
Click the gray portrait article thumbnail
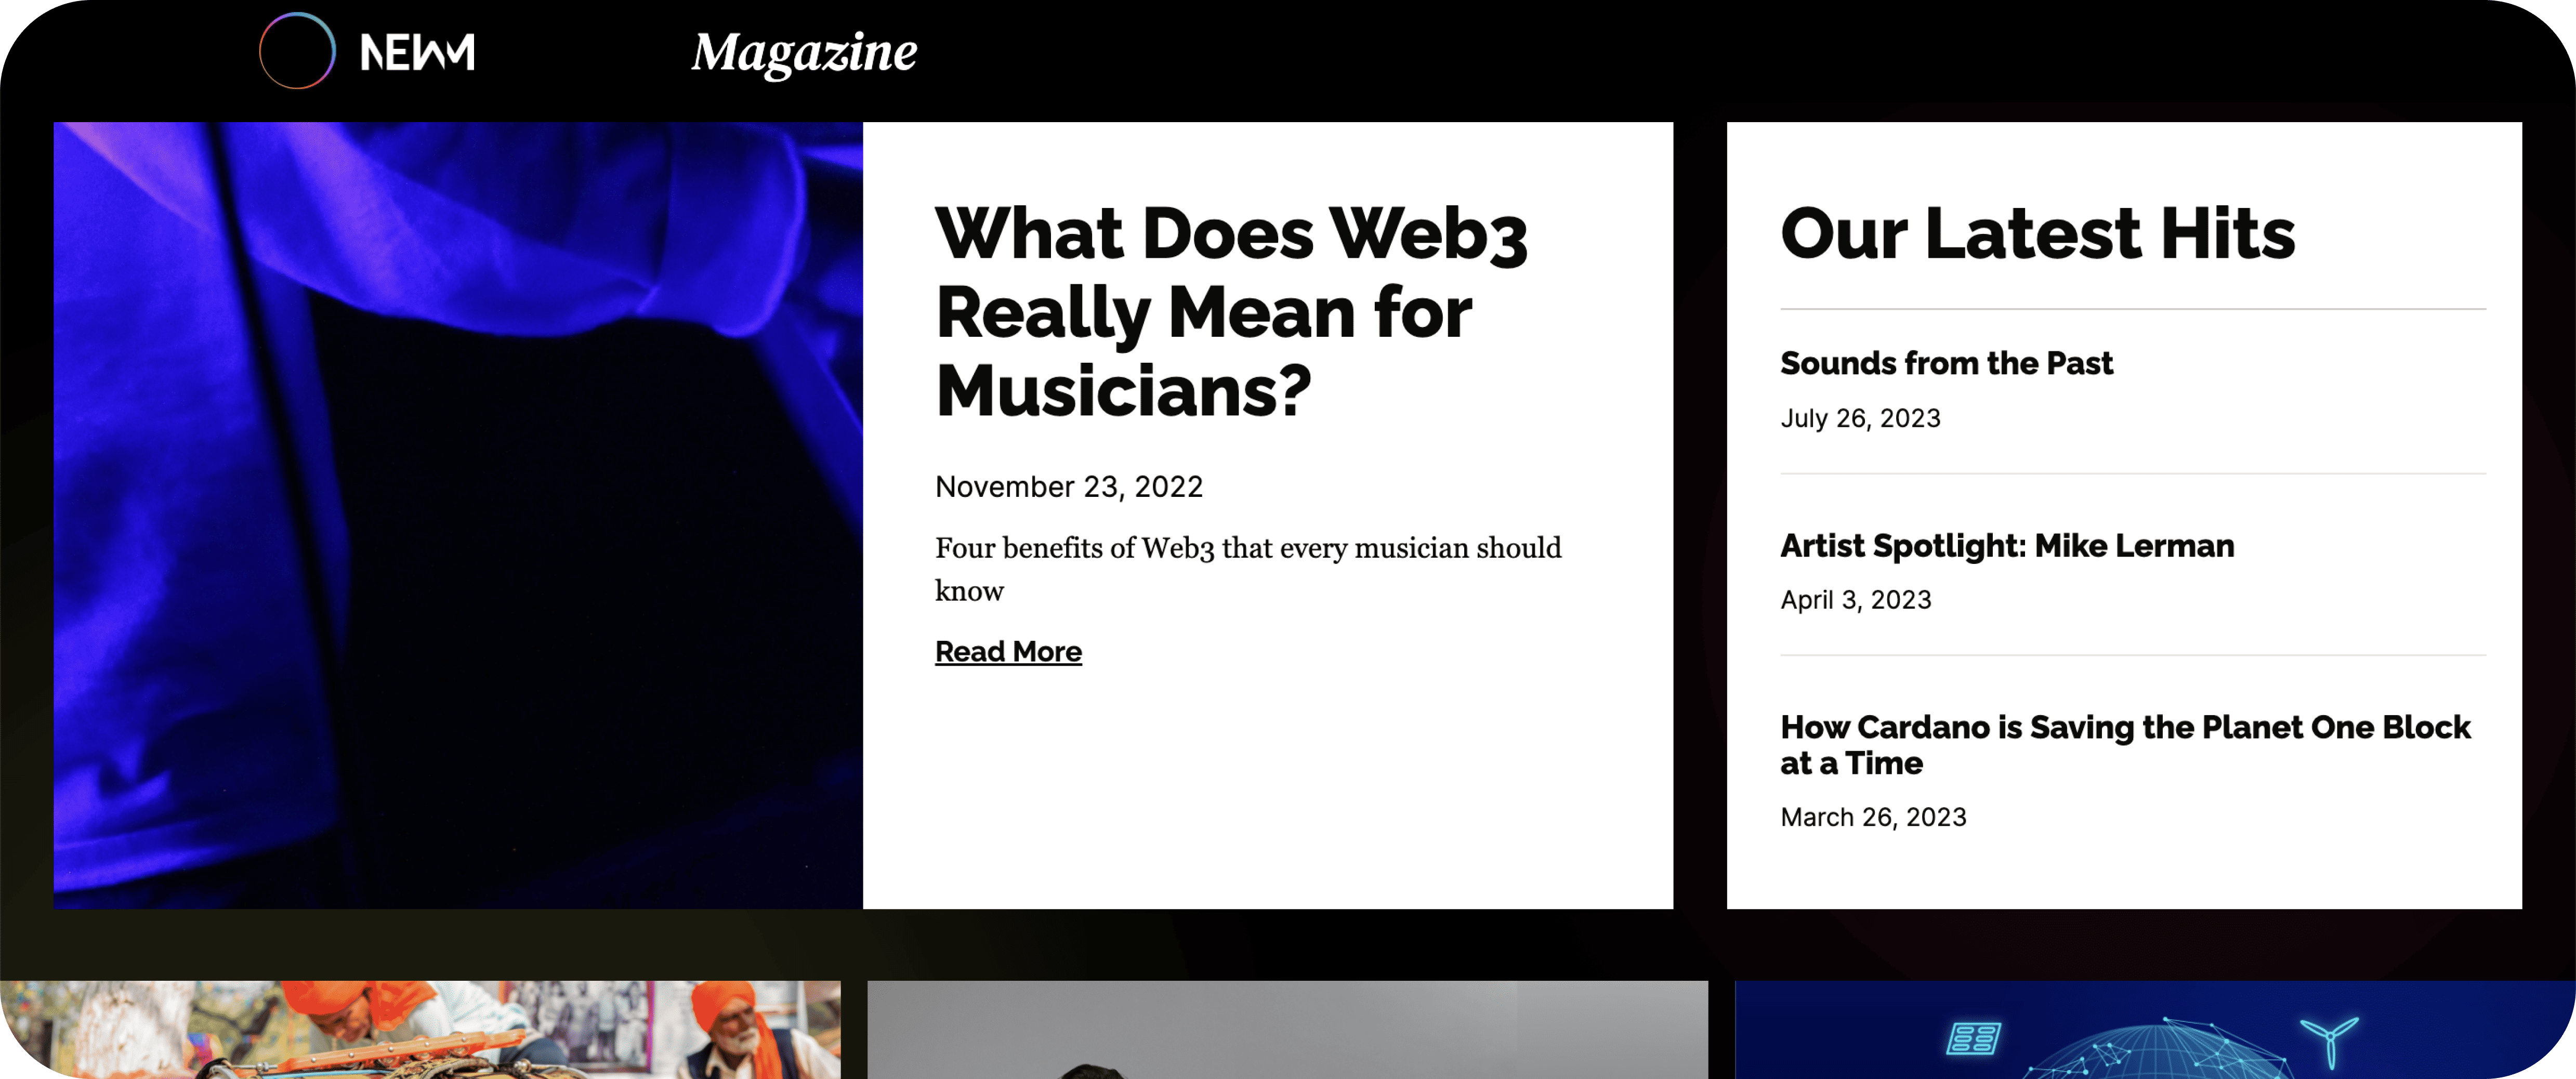click(x=1287, y=1030)
